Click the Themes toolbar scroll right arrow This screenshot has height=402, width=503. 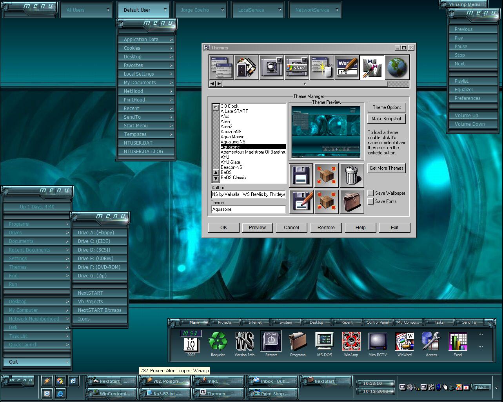tap(219, 84)
